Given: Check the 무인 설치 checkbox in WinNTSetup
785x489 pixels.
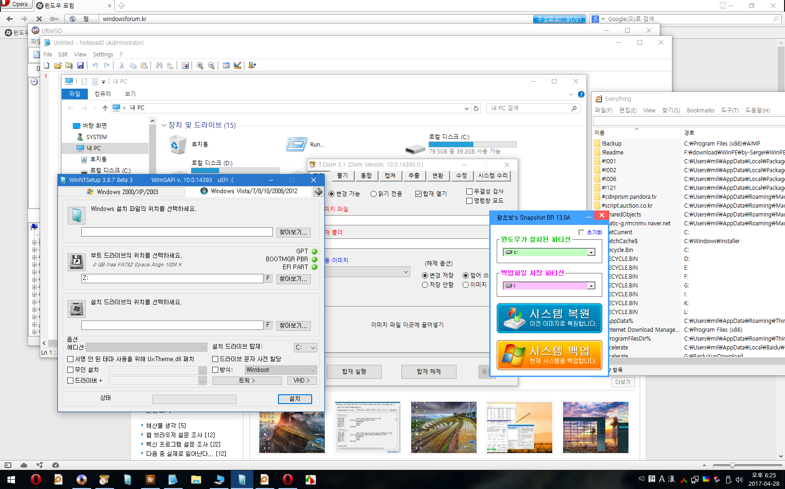Looking at the screenshot, I should click(71, 370).
